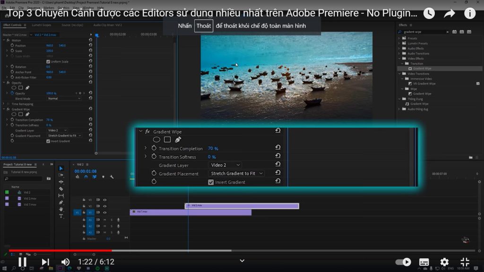Select the Track Select Forward tool
This screenshot has height=272, width=484.
pyautogui.click(x=61, y=175)
